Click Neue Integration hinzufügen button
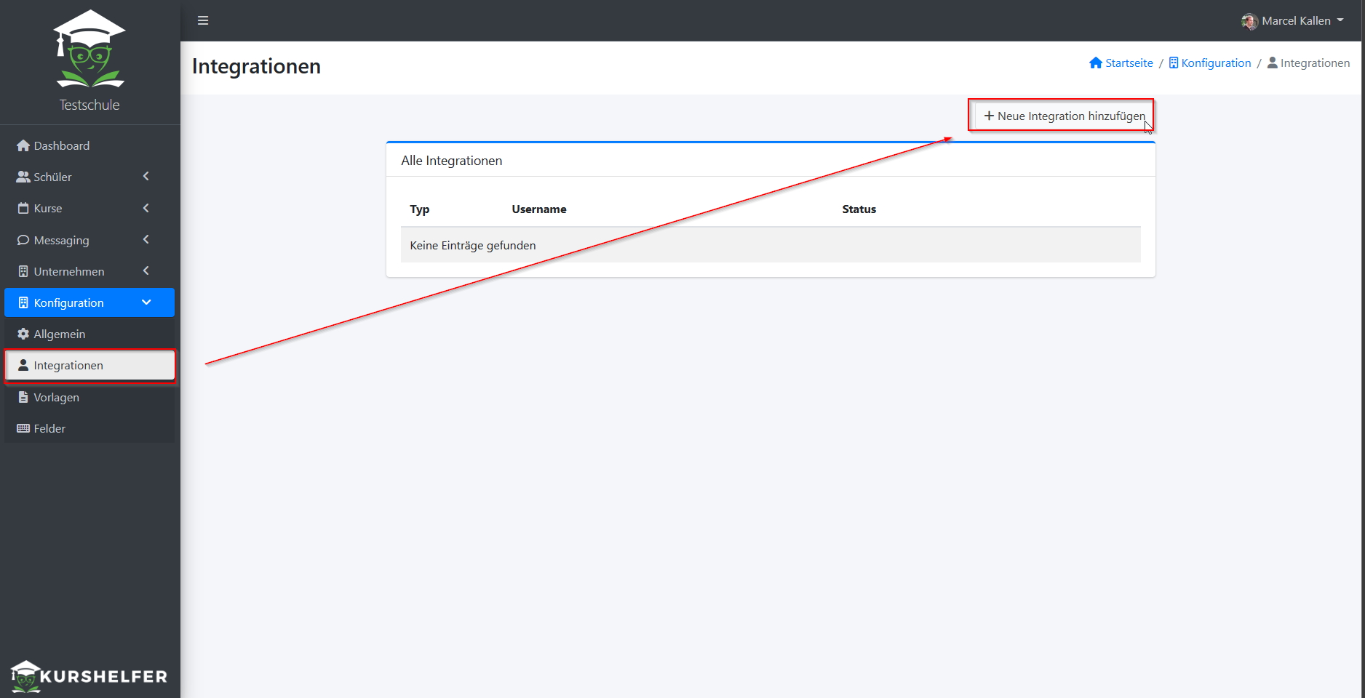The image size is (1365, 698). point(1063,116)
